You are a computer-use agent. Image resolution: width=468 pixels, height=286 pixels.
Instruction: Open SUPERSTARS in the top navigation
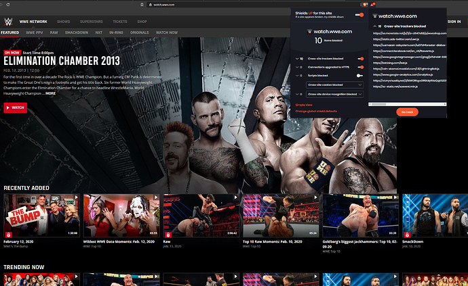pyautogui.click(x=92, y=22)
